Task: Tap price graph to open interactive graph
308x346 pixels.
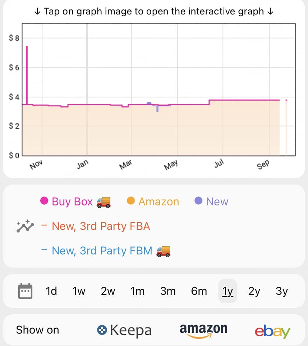Action: (158, 90)
